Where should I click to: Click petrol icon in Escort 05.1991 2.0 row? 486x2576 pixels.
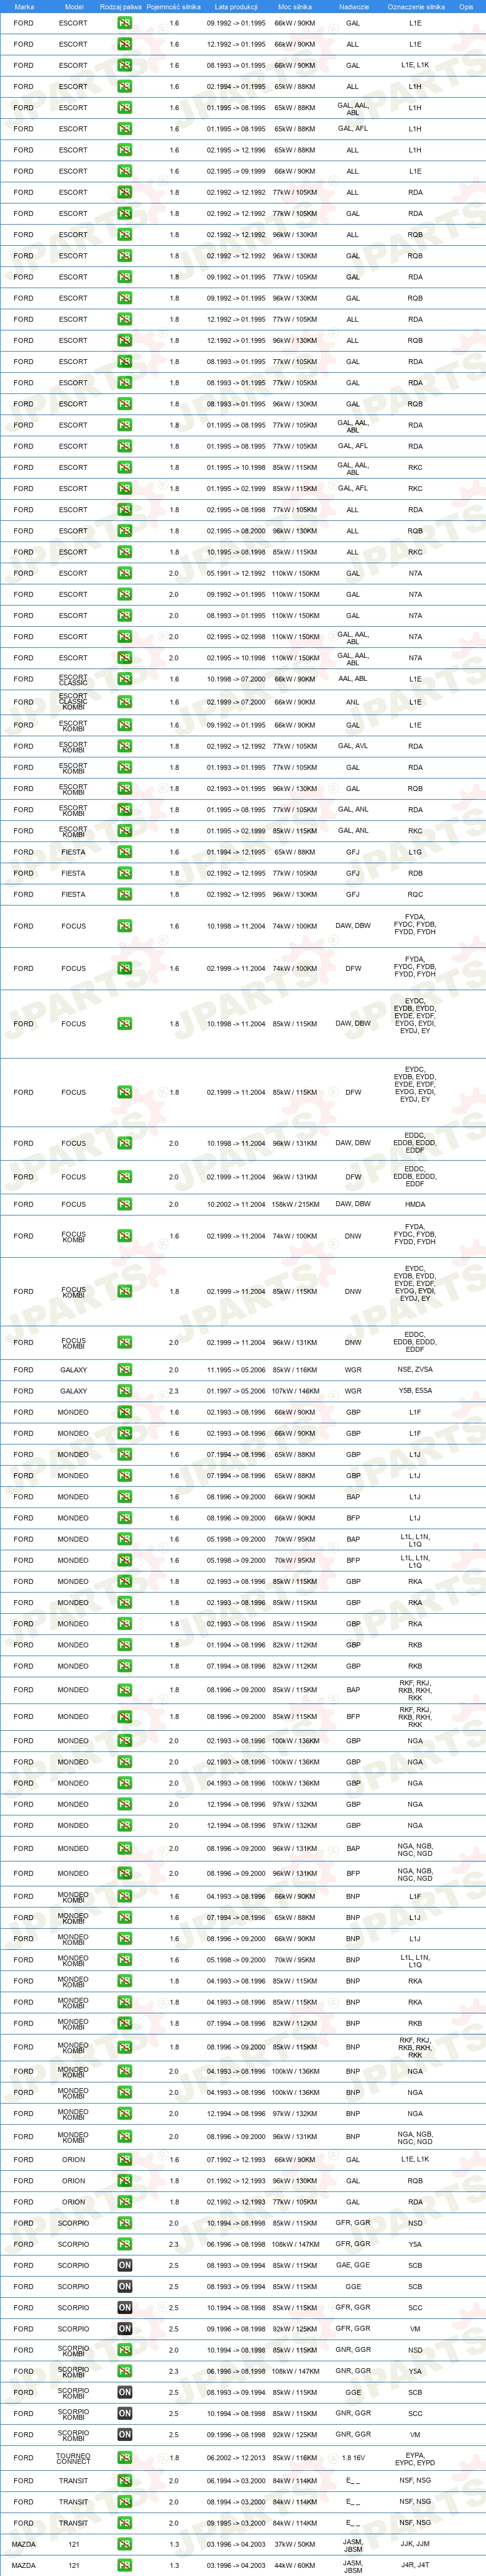click(x=125, y=573)
